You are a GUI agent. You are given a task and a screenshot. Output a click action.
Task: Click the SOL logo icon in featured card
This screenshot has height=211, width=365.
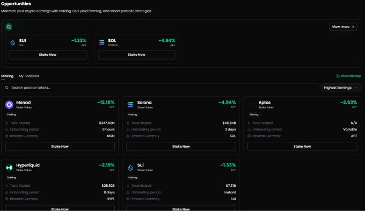[x=102, y=42]
